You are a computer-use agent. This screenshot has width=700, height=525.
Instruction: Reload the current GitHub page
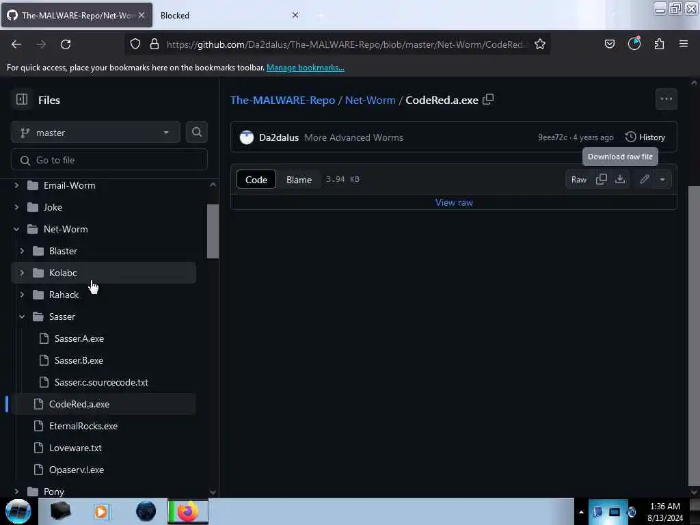click(66, 44)
